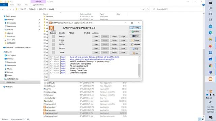This screenshot has width=216, height=121.
Task: Switch to the View ribbon tab
Action: click(27, 5)
